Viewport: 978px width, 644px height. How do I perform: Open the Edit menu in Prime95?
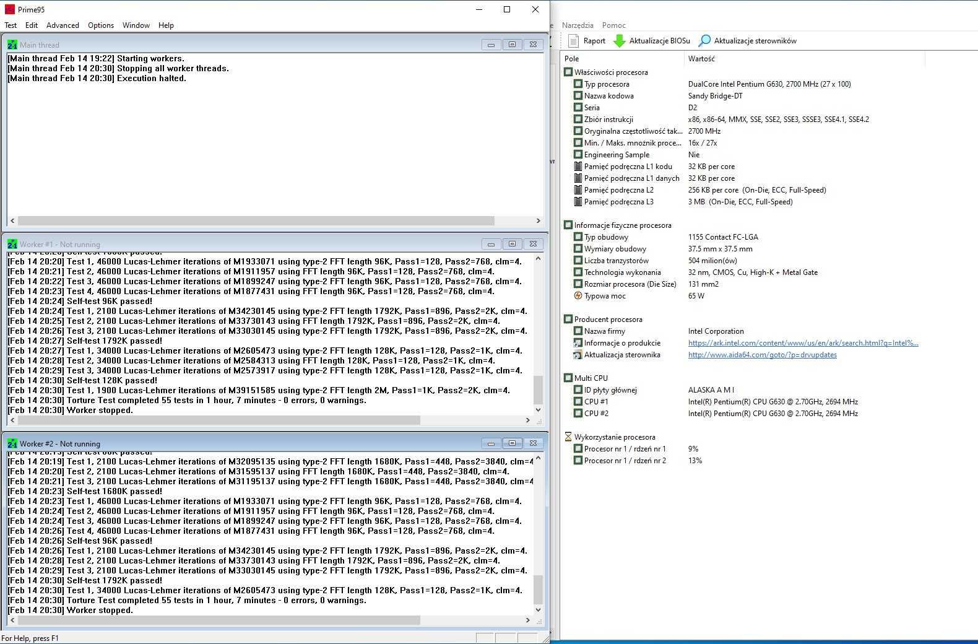click(x=32, y=25)
